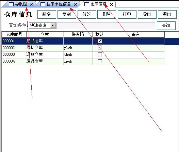Click the 退出 button
Screen dimensions: 179x152
[x=167, y=14]
